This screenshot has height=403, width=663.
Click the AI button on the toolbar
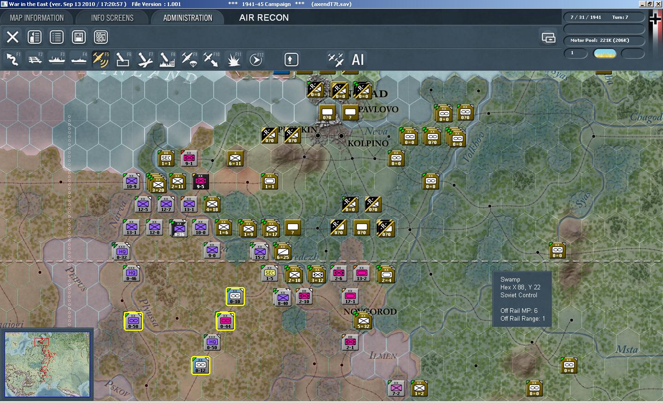point(358,59)
